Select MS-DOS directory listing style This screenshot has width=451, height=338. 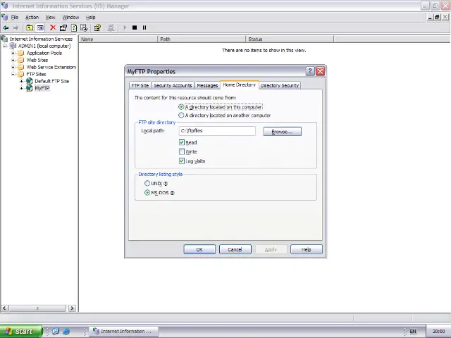[147, 192]
